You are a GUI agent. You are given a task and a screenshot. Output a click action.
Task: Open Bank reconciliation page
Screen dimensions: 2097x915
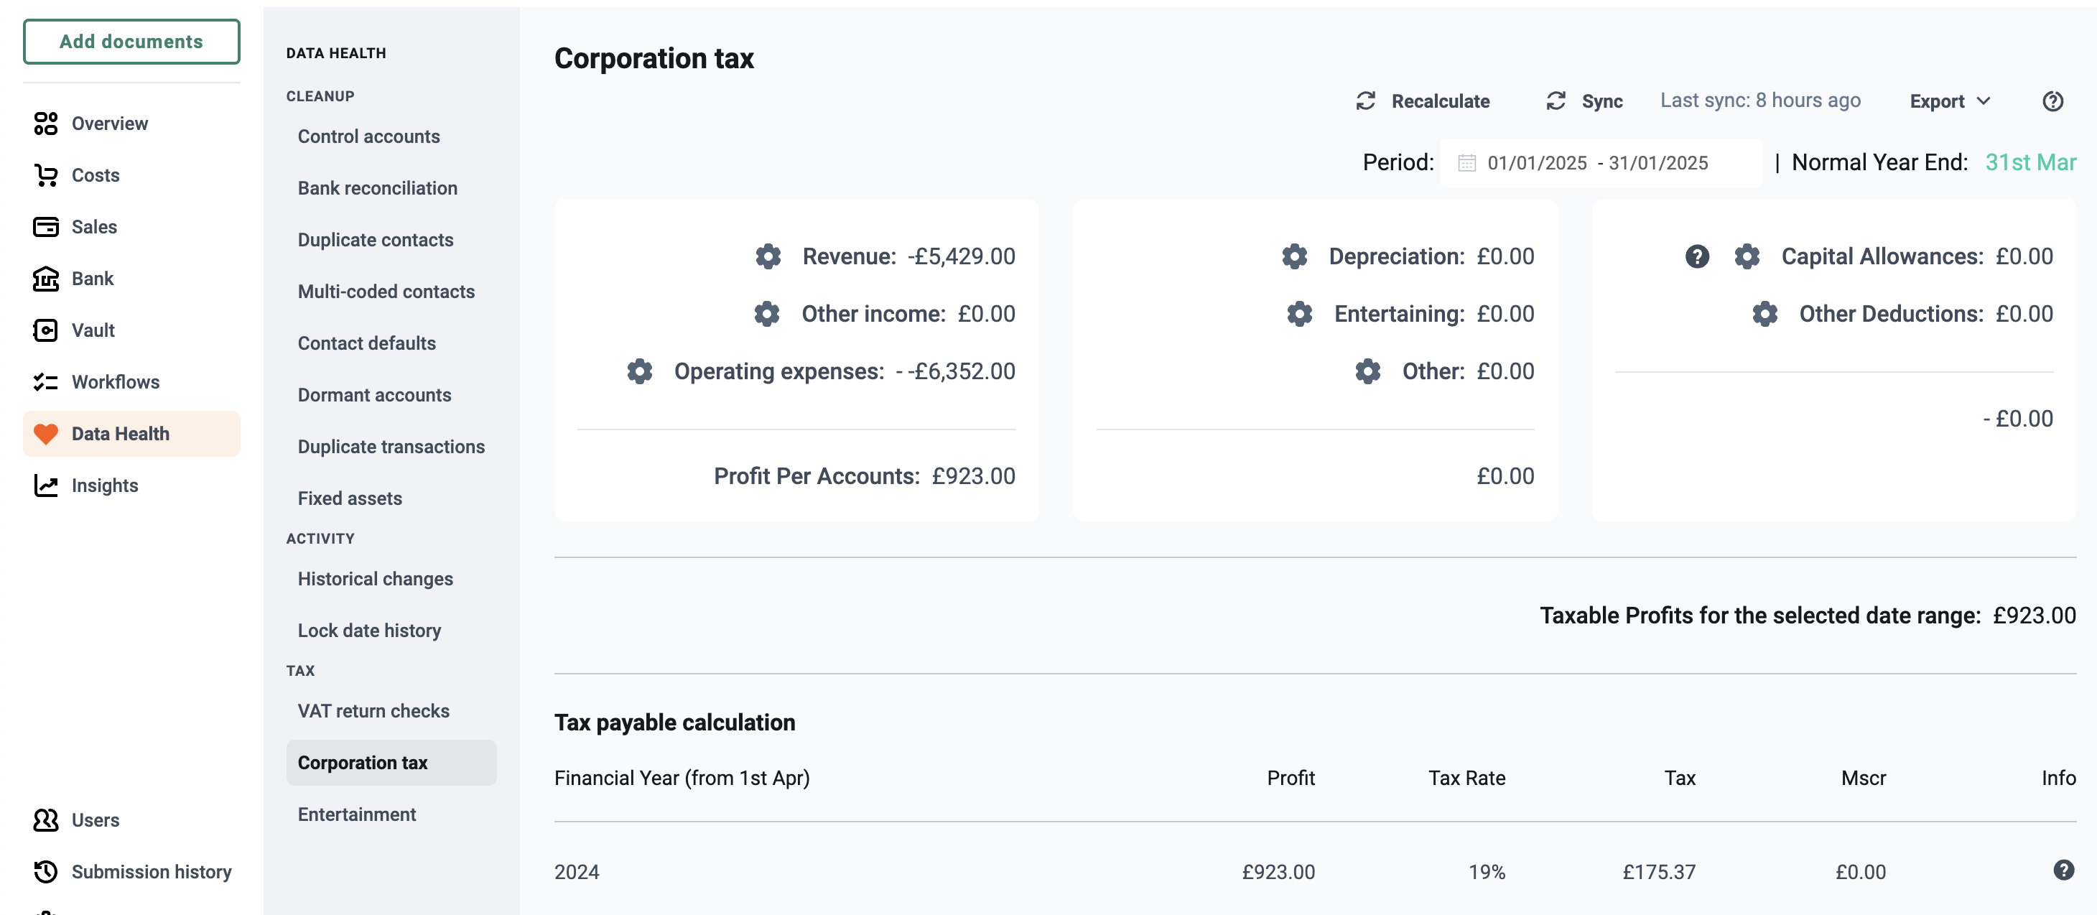pyautogui.click(x=378, y=188)
